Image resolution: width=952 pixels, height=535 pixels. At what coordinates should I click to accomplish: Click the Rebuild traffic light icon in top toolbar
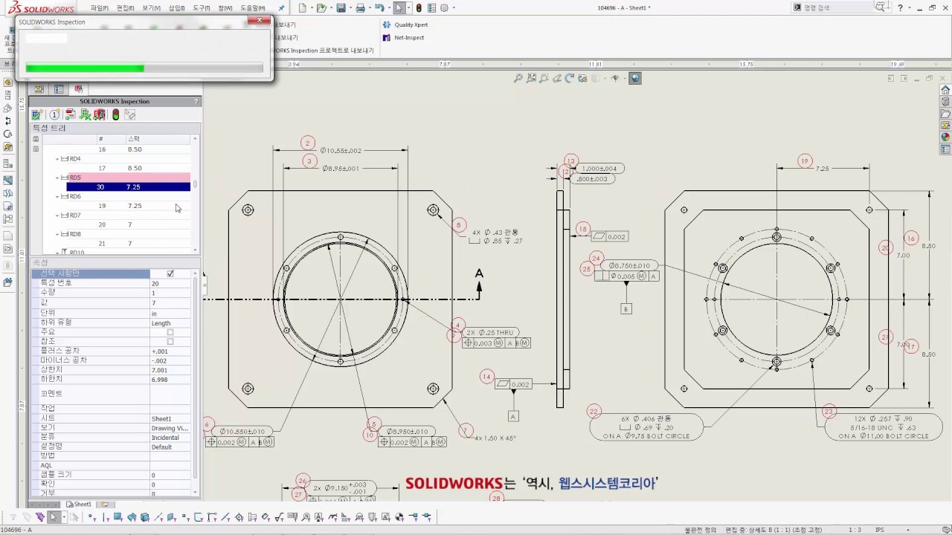[419, 8]
